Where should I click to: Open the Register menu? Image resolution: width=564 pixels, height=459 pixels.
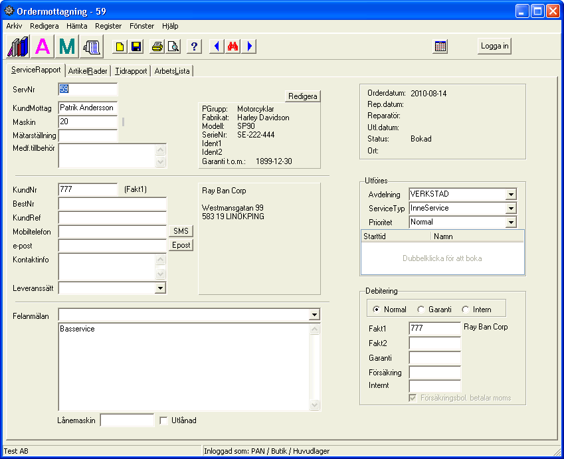pyautogui.click(x=108, y=26)
